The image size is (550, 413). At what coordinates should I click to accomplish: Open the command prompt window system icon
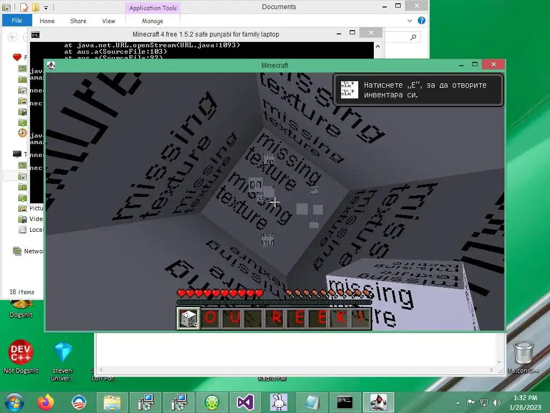(x=35, y=34)
